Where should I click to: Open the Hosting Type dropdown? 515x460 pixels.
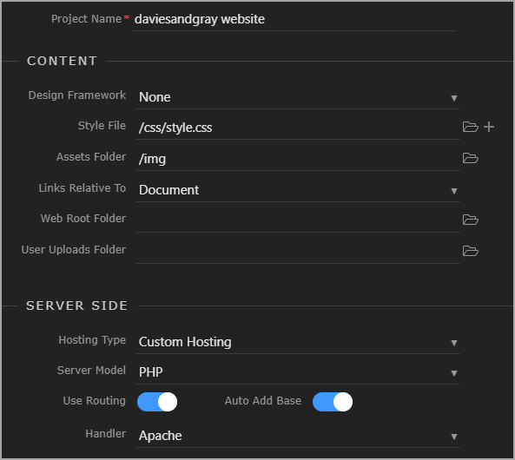(x=298, y=343)
